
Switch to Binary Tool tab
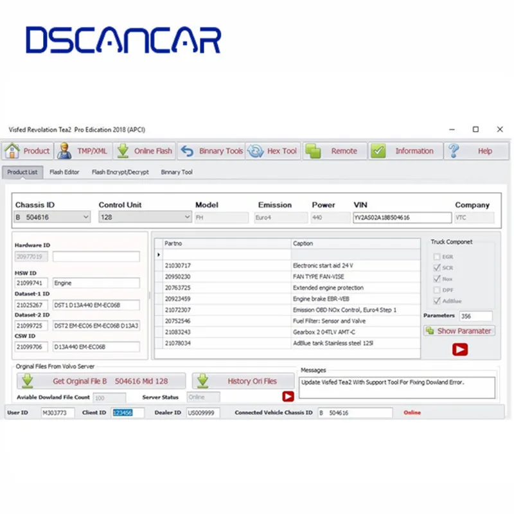coord(177,172)
